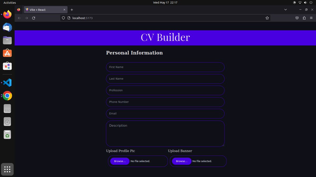Focus the Email field
The width and height of the screenshot is (316, 177).
click(165, 114)
